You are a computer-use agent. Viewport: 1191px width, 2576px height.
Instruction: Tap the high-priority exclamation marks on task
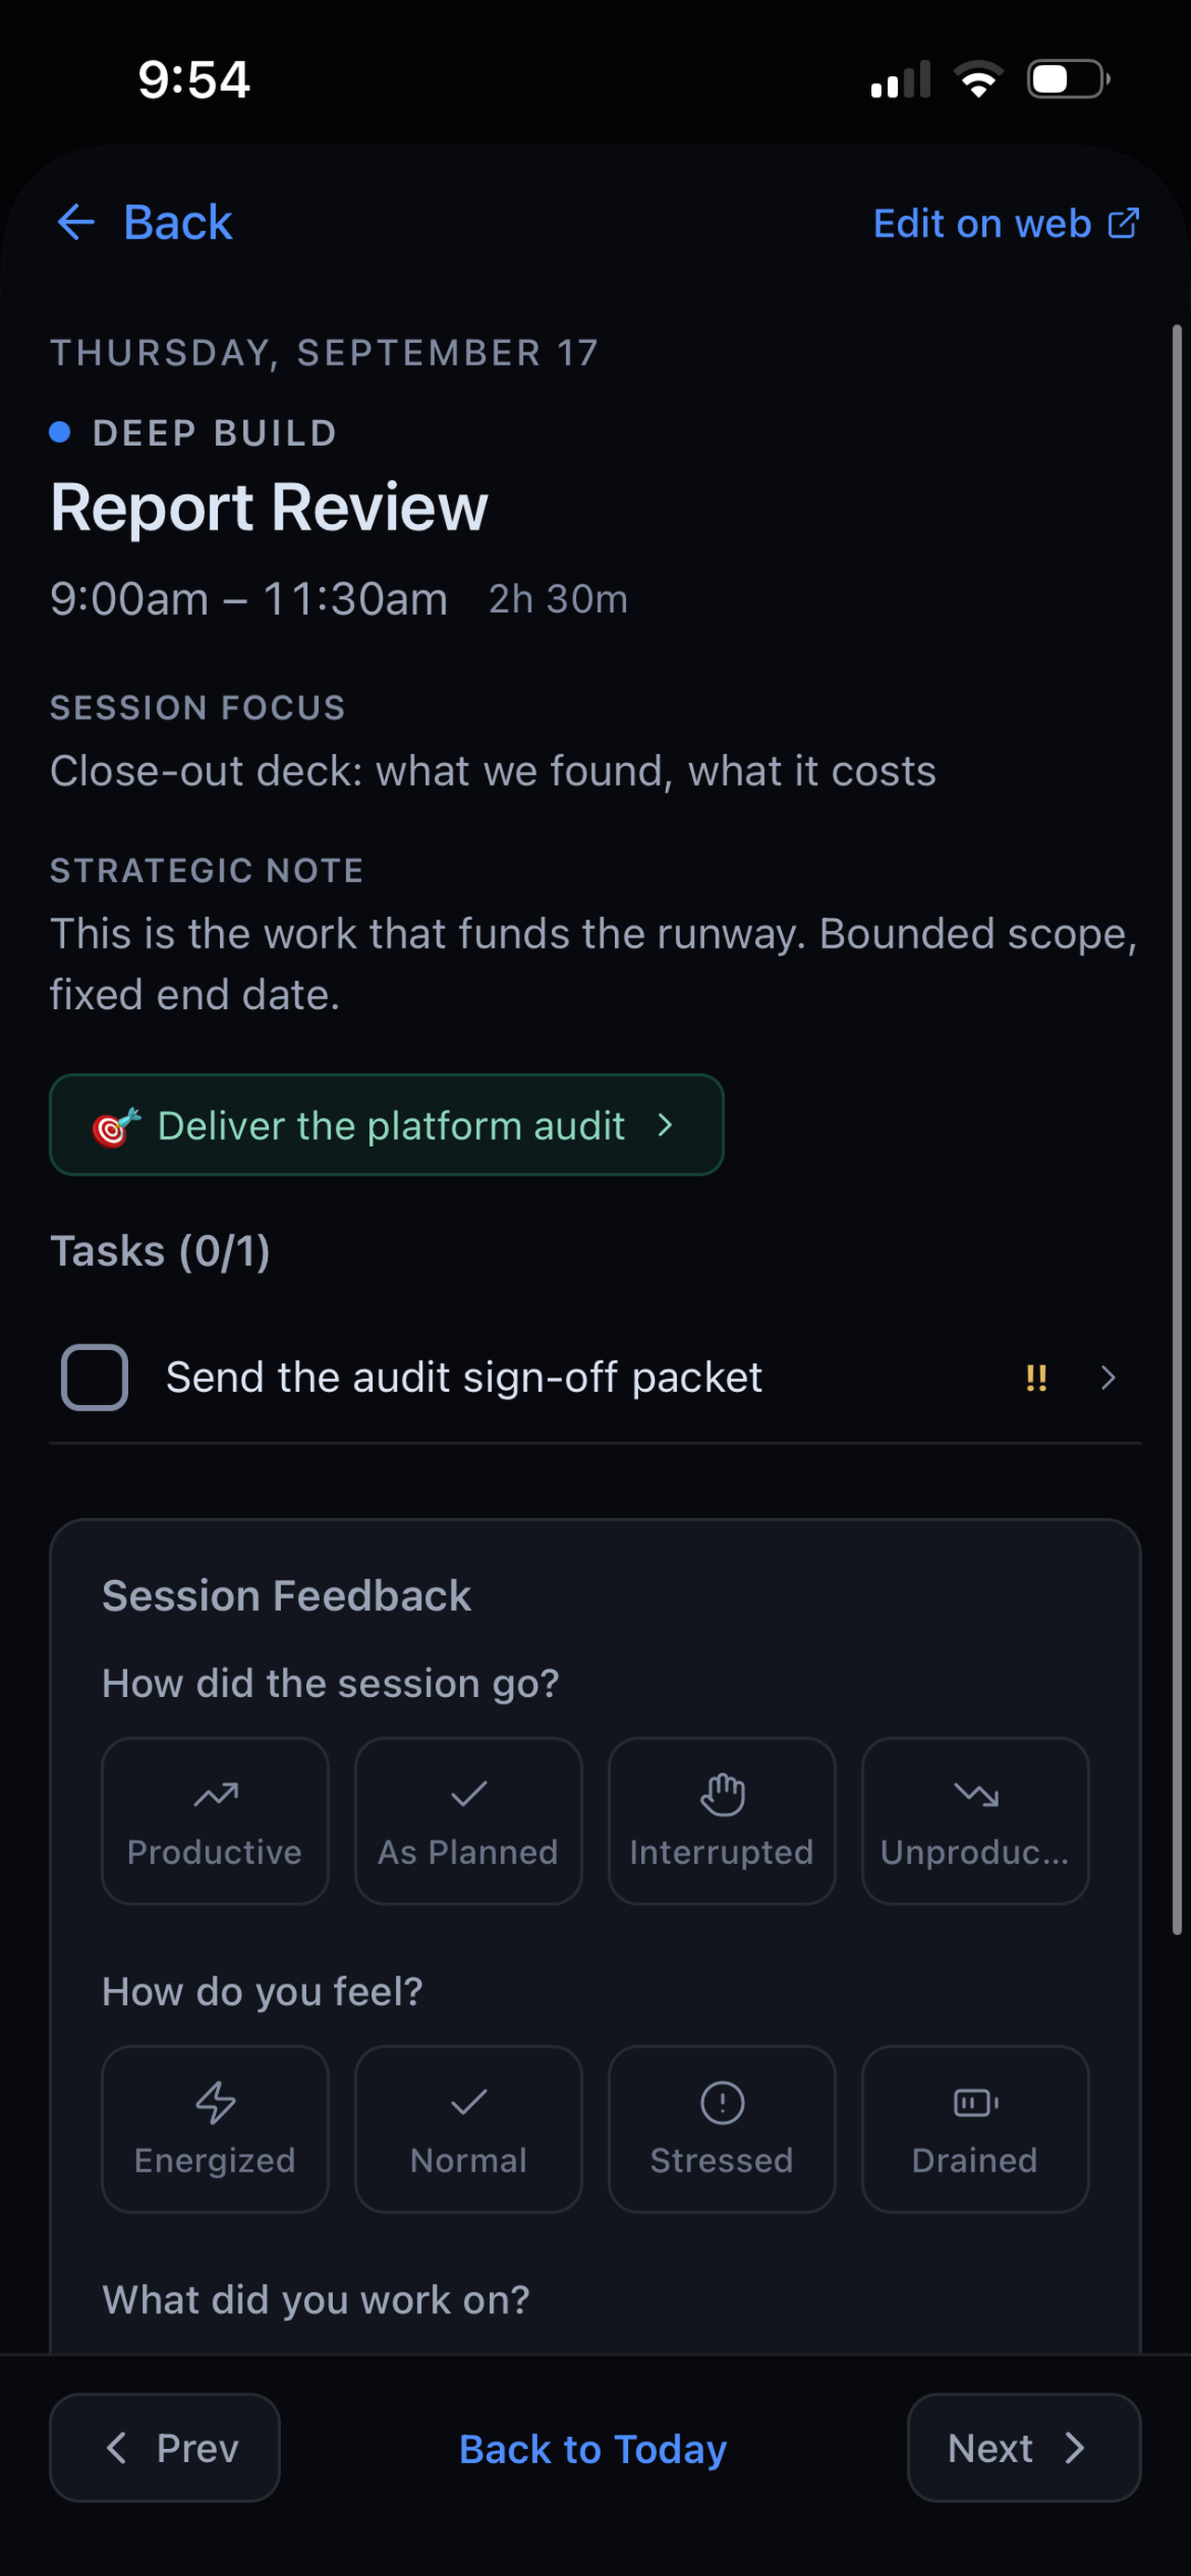1036,1378
